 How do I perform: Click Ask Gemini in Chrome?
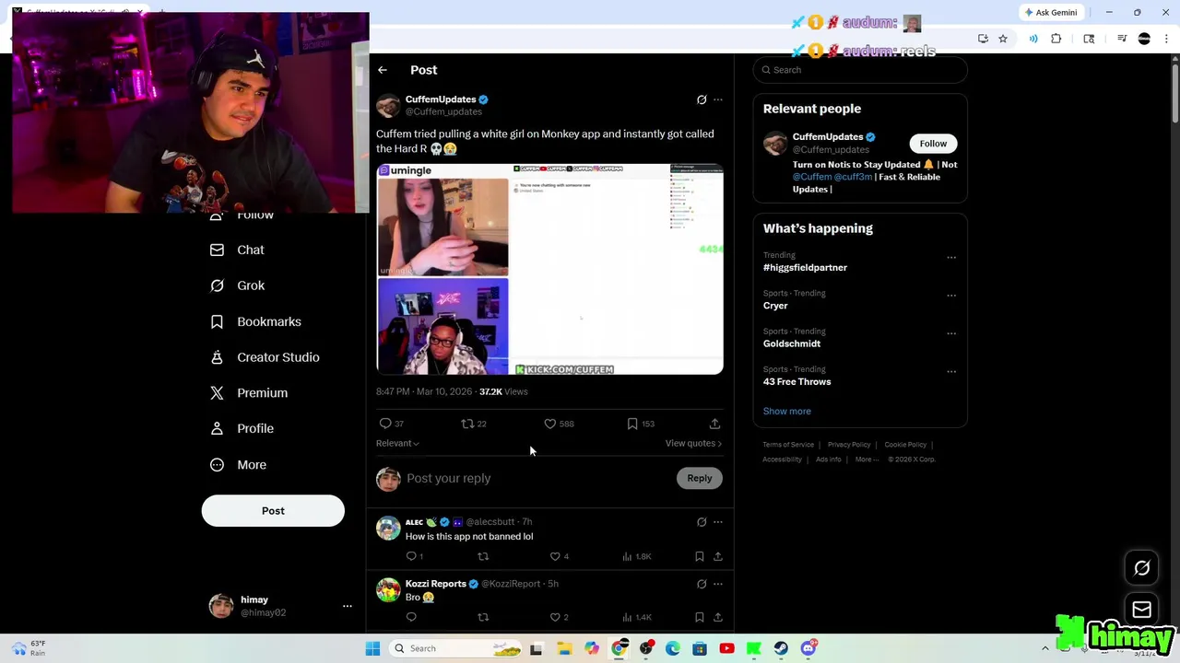[1051, 12]
